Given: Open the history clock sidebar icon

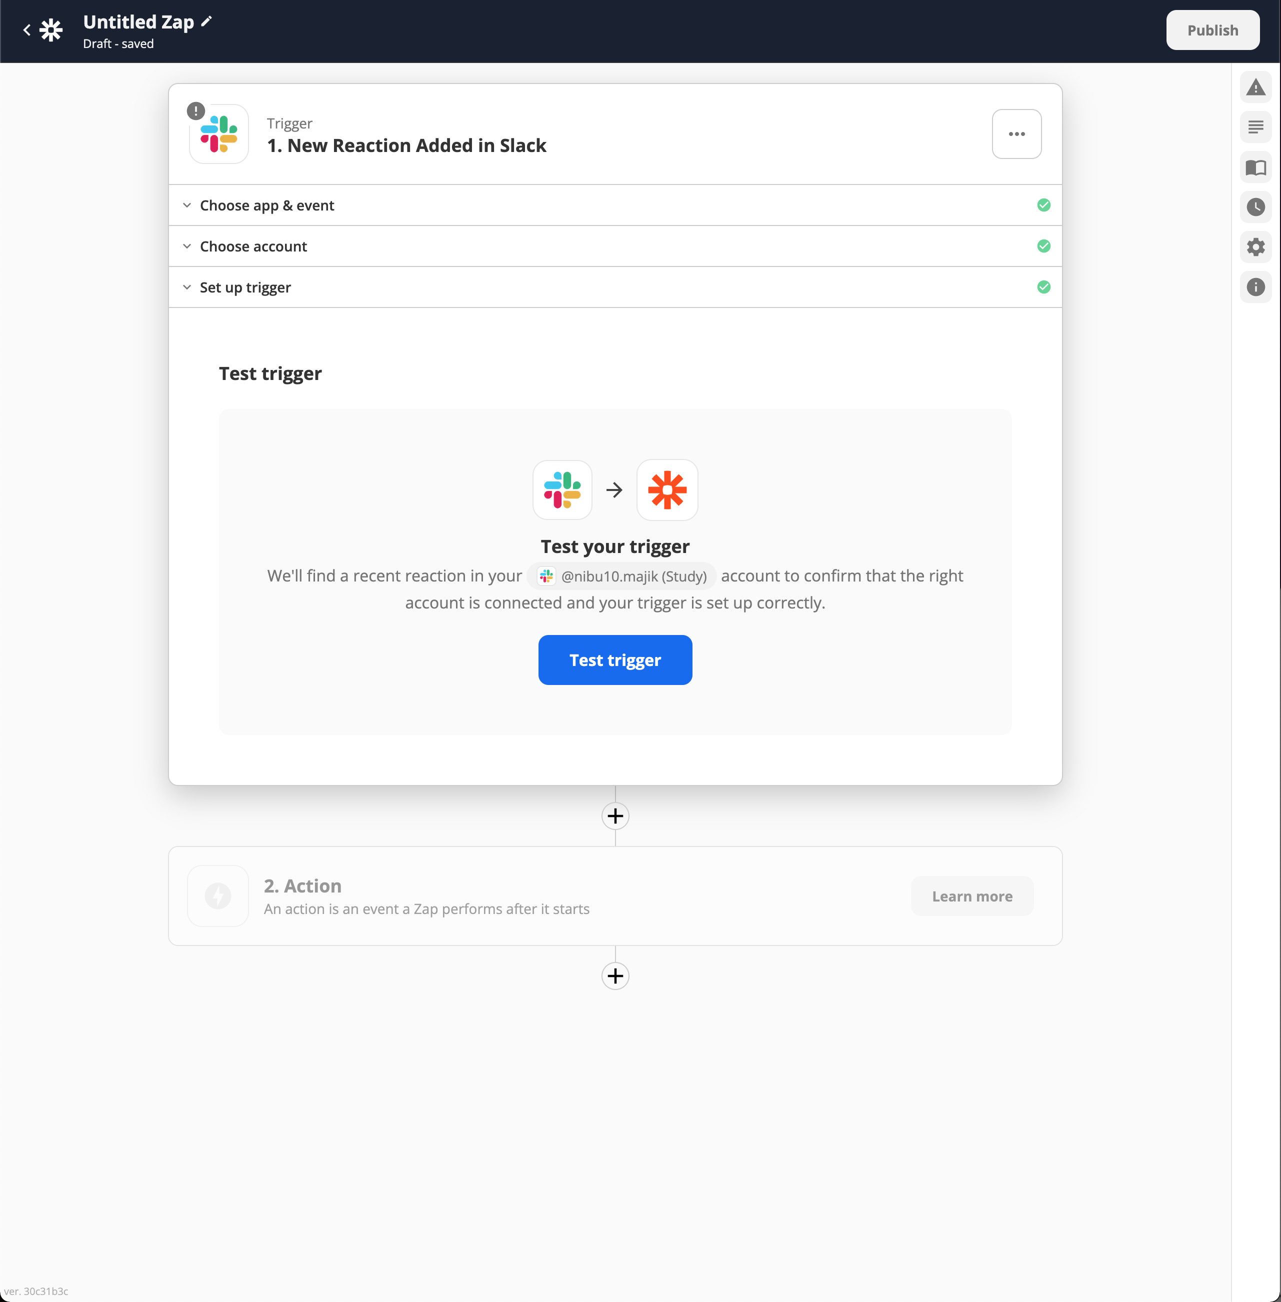Looking at the screenshot, I should tap(1255, 207).
